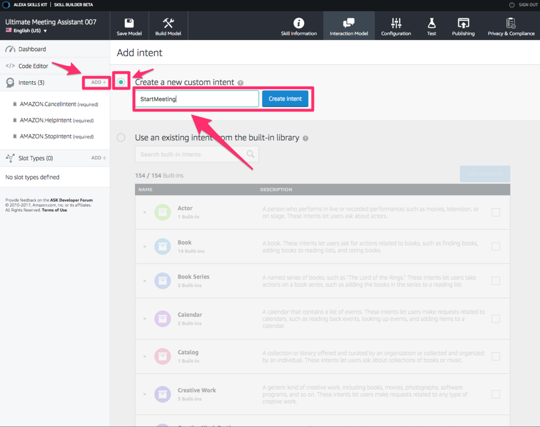Click the Intents speech bubble icon
540x427 pixels.
coord(11,82)
